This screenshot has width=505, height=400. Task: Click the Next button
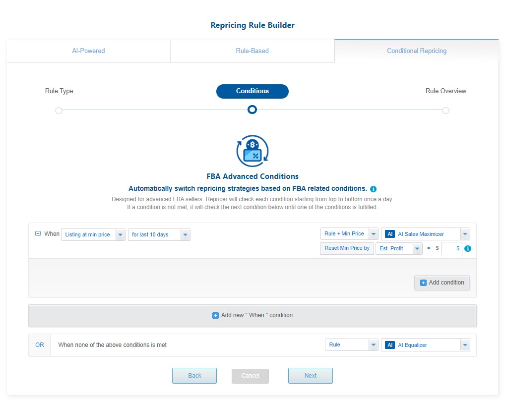pyautogui.click(x=311, y=376)
